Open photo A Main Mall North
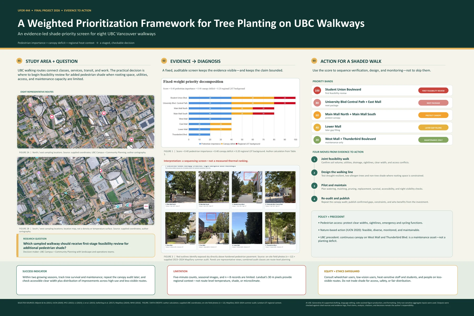The height and width of the screenshot is (316, 474). pos(180,187)
